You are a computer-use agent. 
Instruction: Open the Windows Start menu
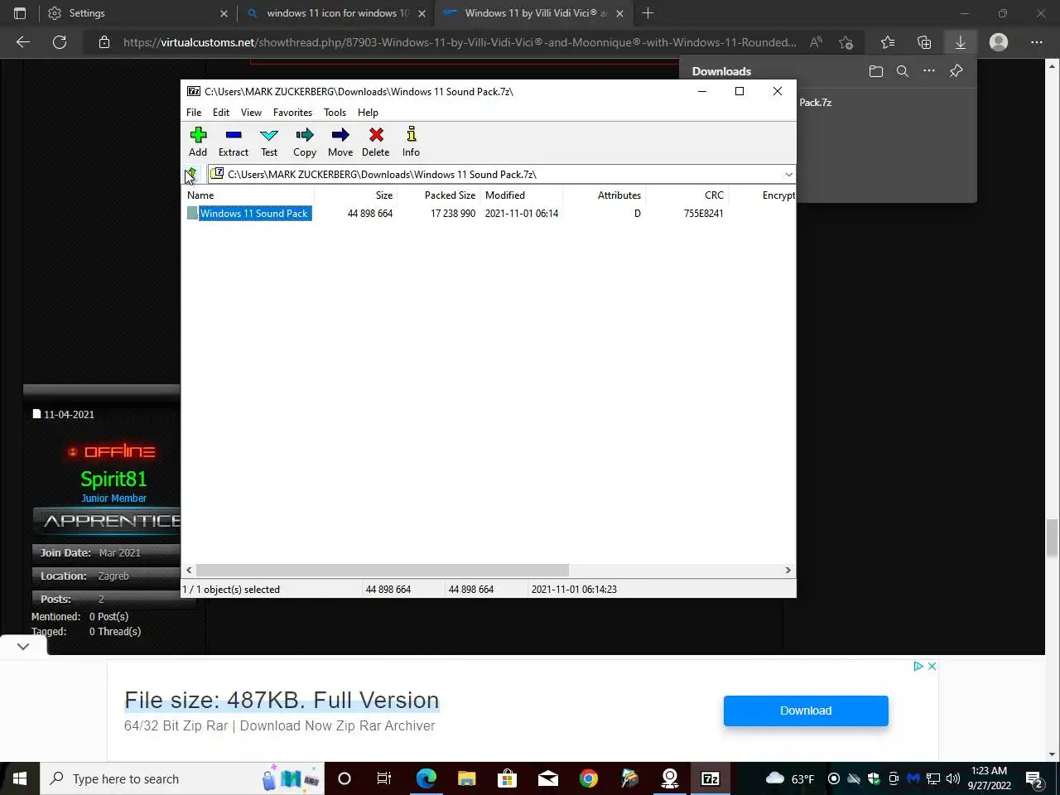coord(20,778)
